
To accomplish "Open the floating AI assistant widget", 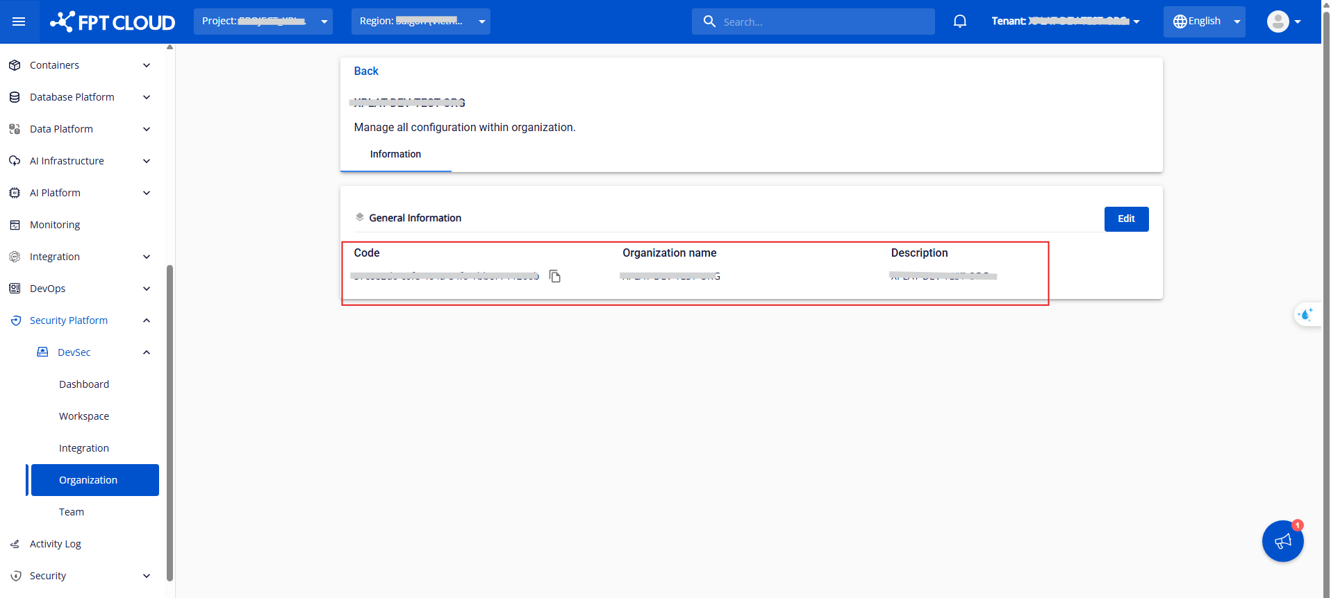I will (1305, 315).
